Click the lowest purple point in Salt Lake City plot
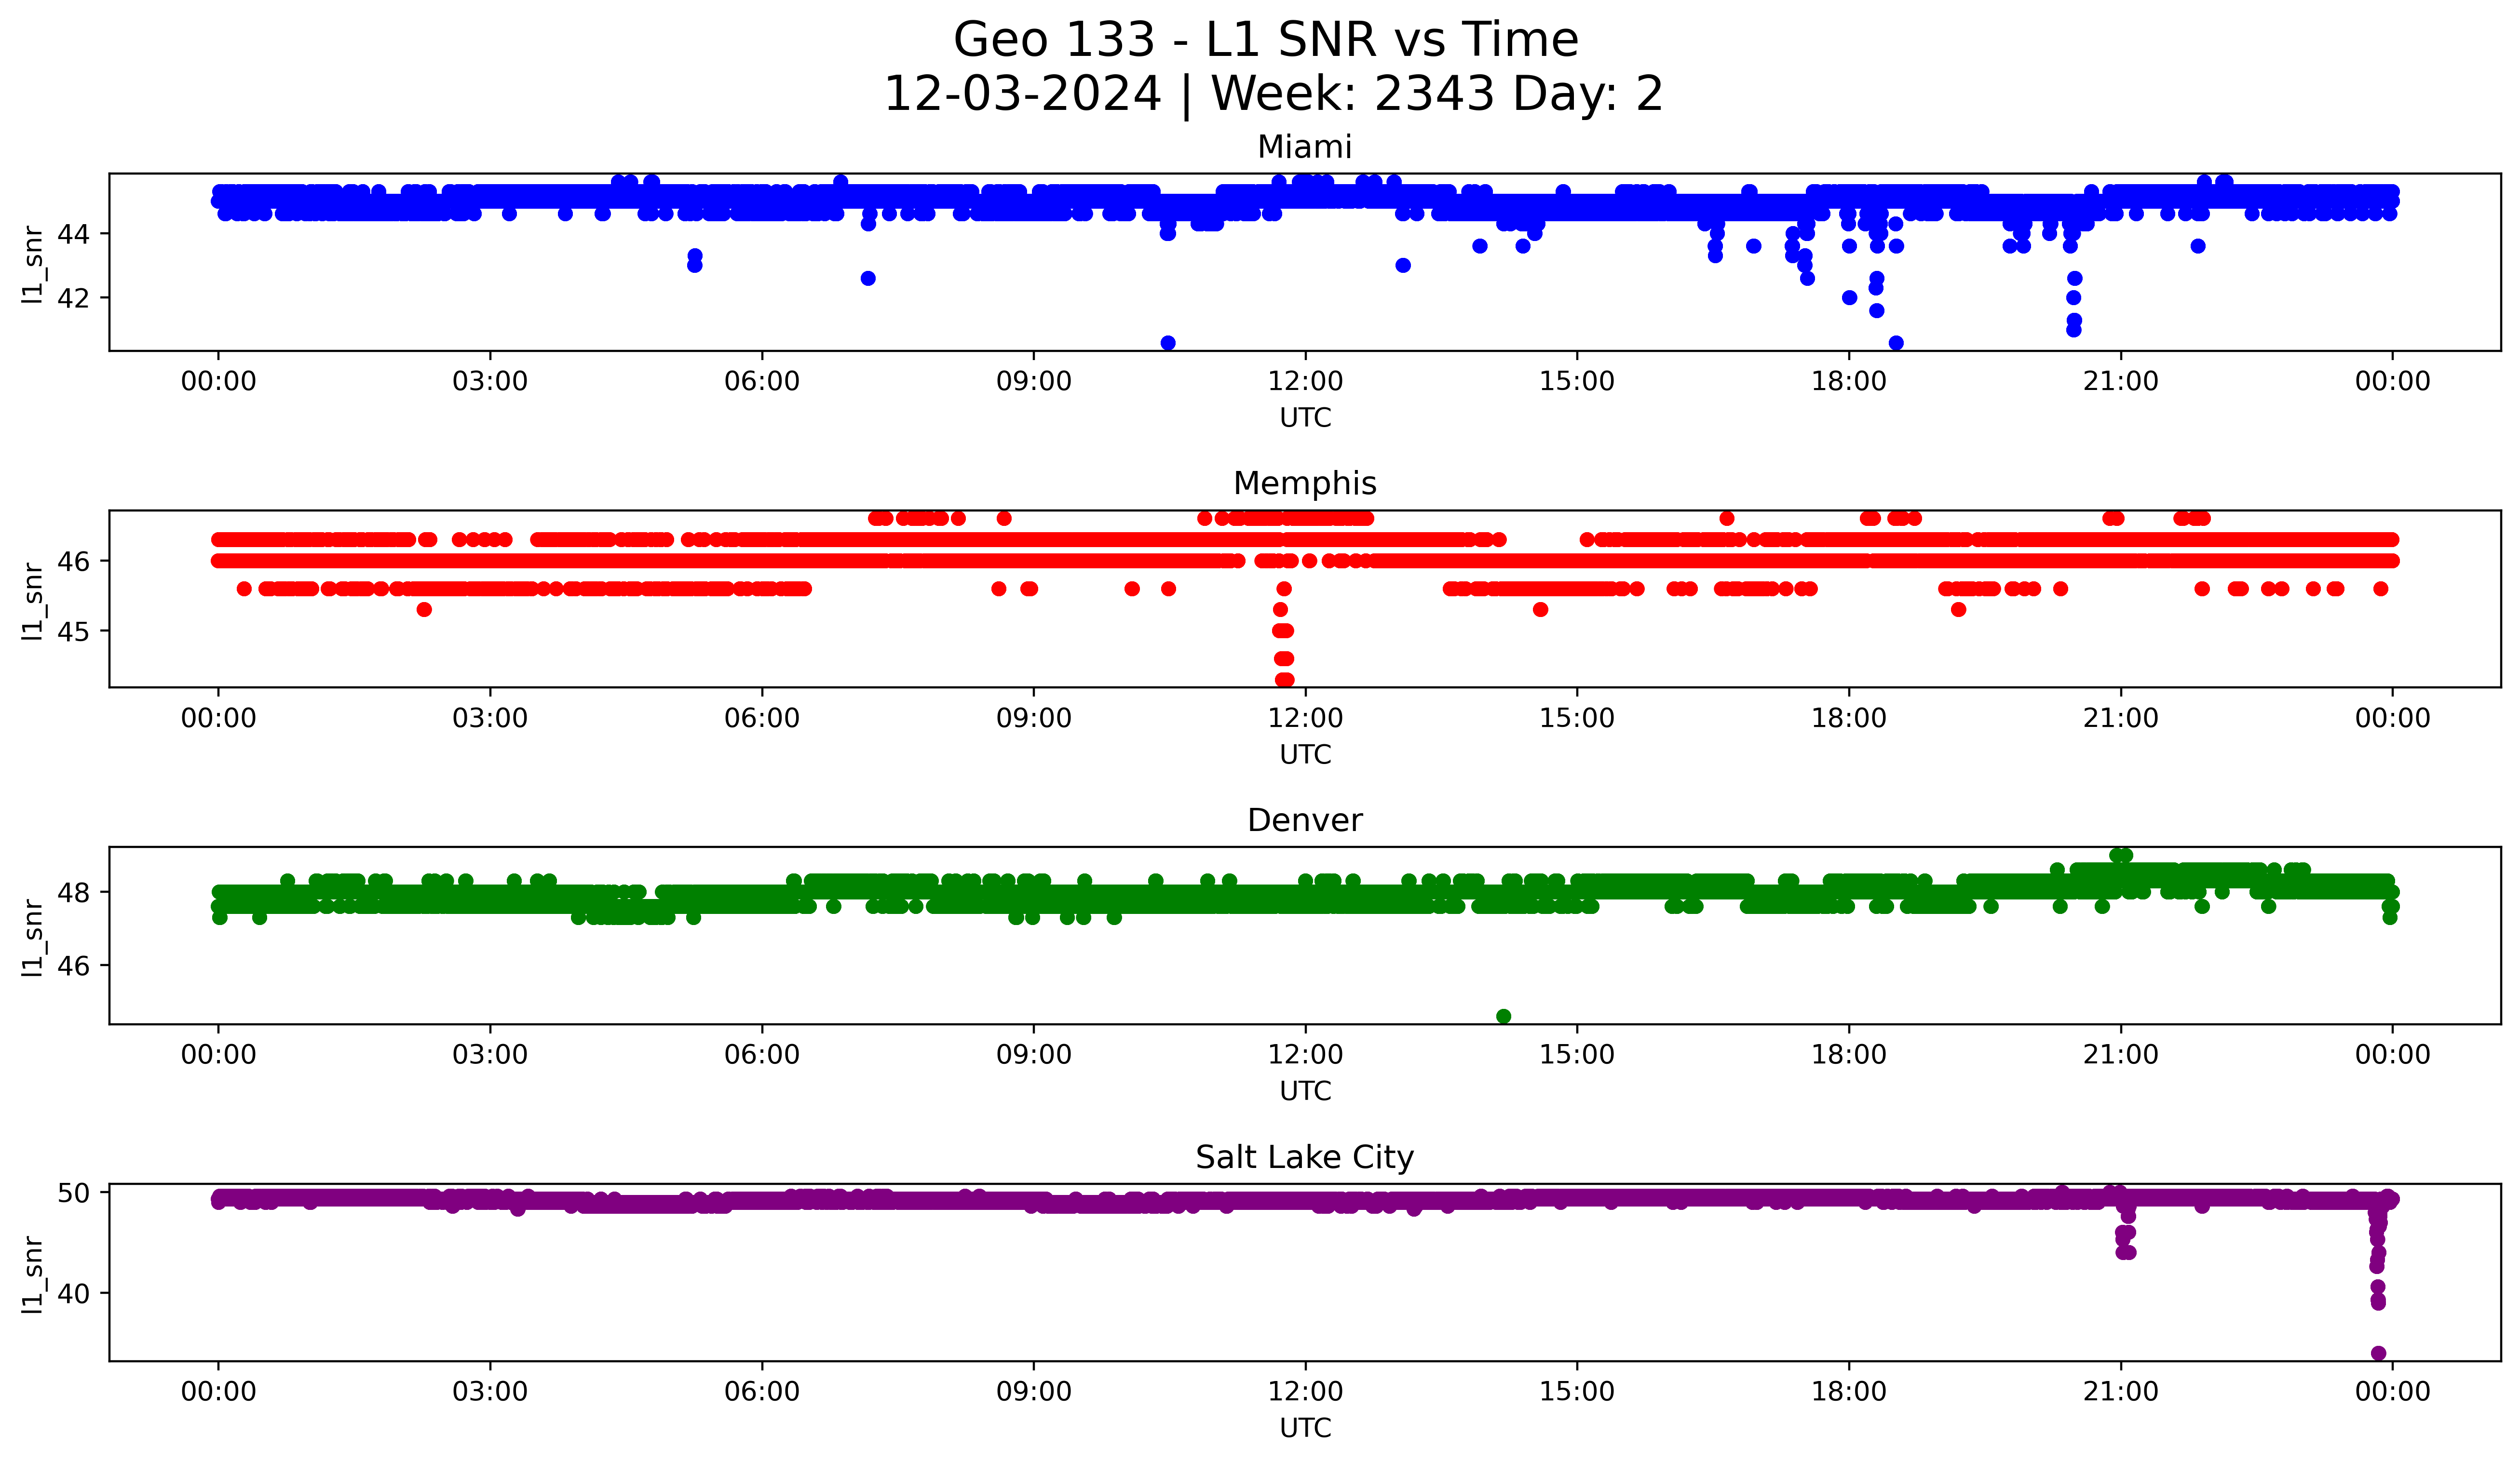The width and height of the screenshot is (2520, 1462). point(2378,1353)
